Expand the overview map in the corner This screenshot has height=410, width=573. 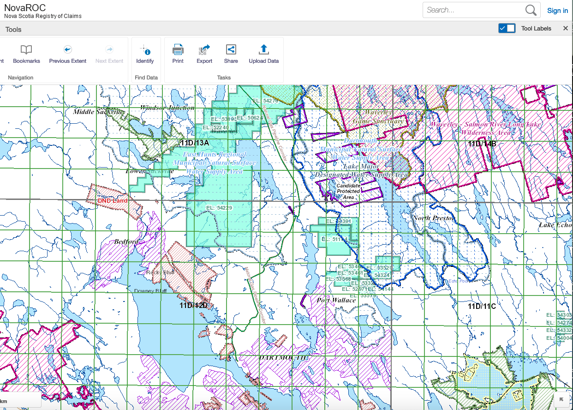coord(561,399)
